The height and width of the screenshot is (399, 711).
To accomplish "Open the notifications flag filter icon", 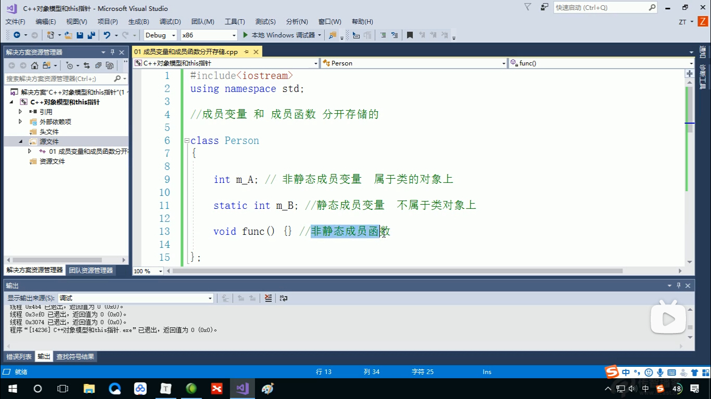I will 528,7.
